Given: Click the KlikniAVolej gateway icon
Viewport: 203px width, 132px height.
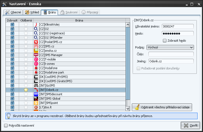Looking at the screenshot, I should click(36, 24).
